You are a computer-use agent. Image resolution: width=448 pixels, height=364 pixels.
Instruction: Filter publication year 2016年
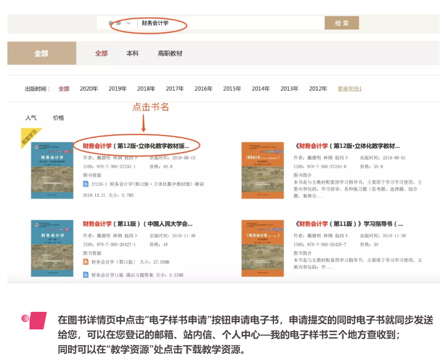click(204, 88)
